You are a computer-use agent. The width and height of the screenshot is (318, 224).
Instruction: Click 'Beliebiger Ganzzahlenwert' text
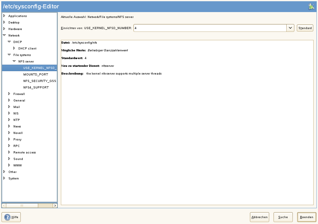tap(108, 50)
